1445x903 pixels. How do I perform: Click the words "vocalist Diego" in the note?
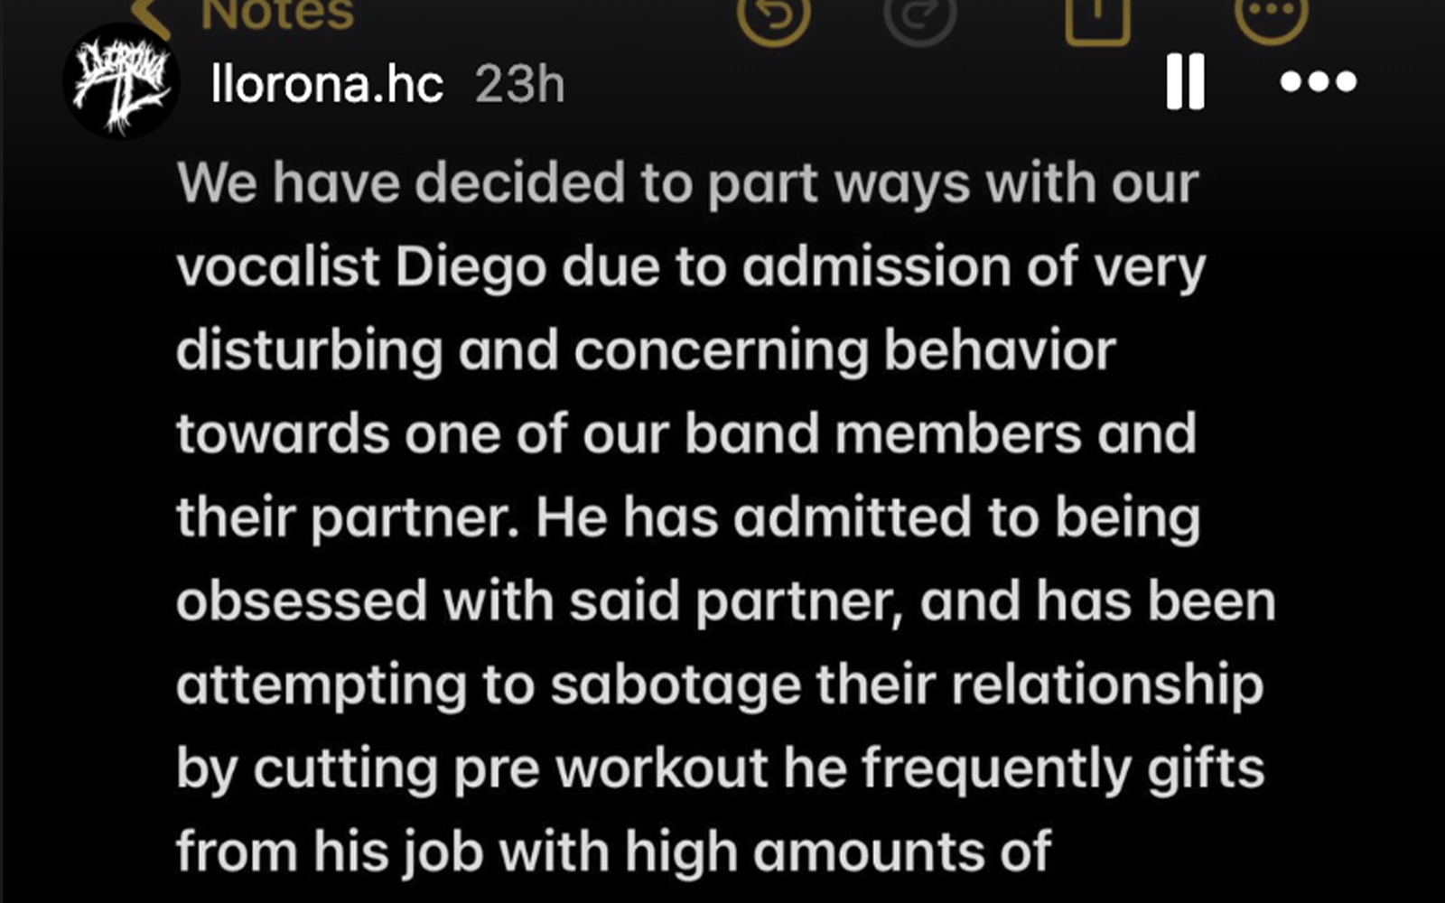pyautogui.click(x=361, y=267)
